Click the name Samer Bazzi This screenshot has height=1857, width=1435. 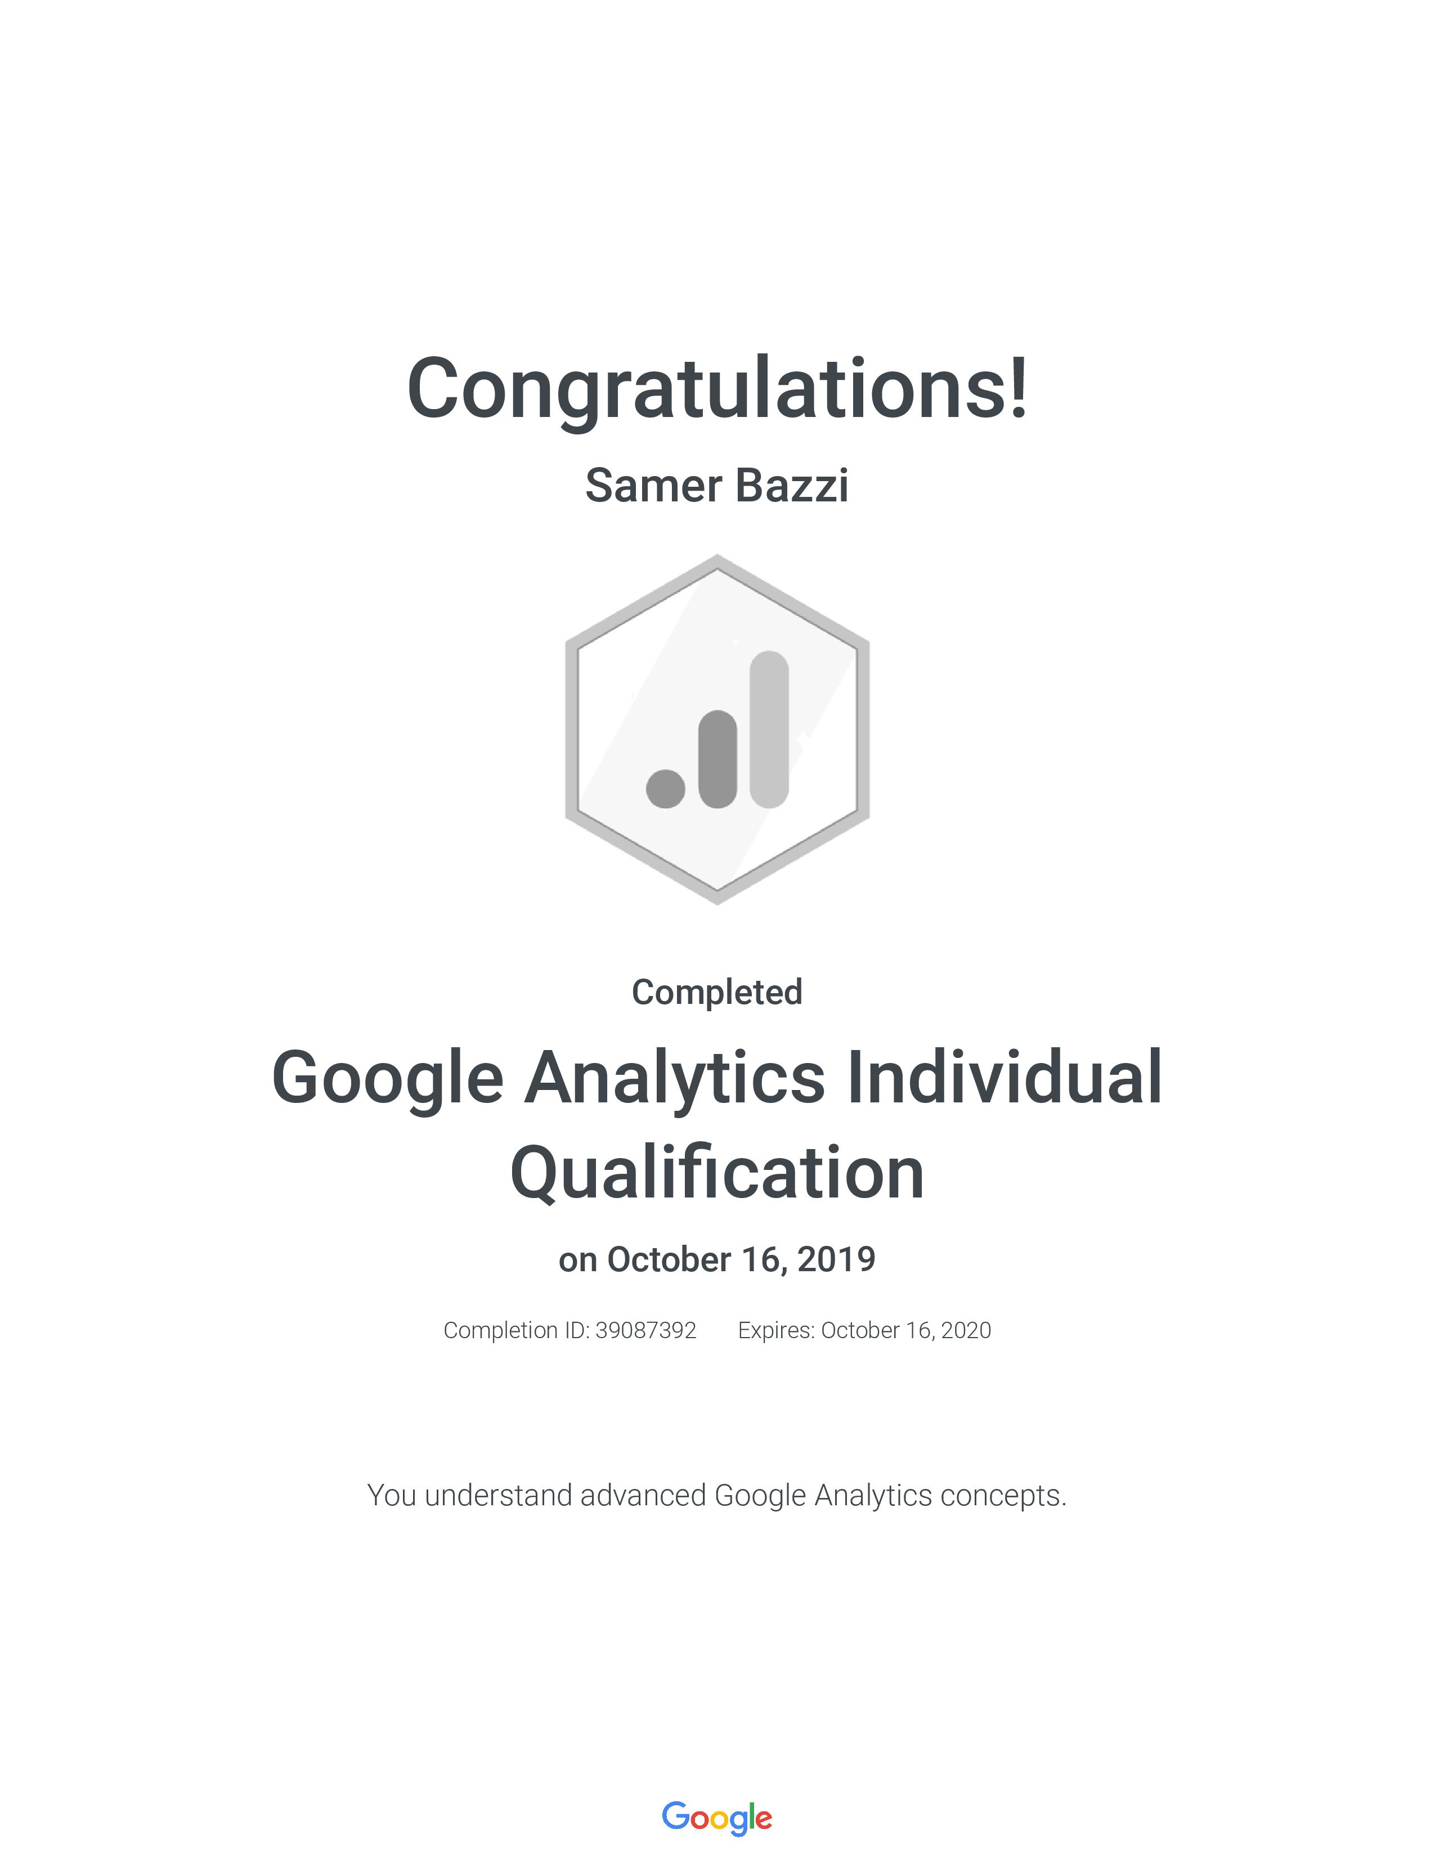[716, 486]
